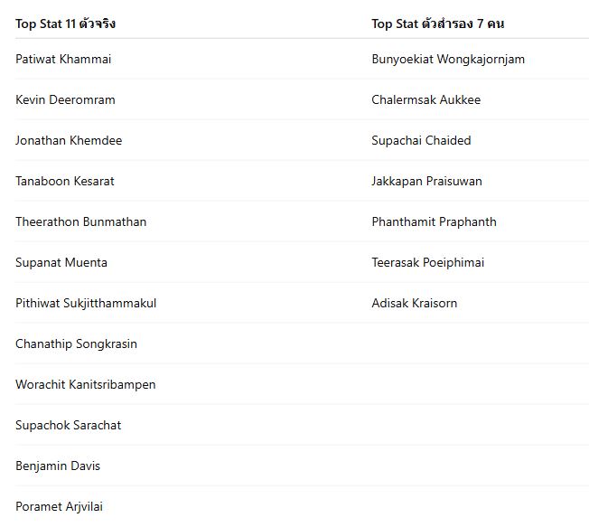This screenshot has width=589, height=527.
Task: Select the name Jakkapan Praisuwan
Action: 426,181
